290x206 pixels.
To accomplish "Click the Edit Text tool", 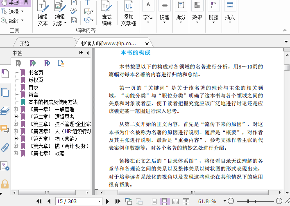I will coord(43,13).
